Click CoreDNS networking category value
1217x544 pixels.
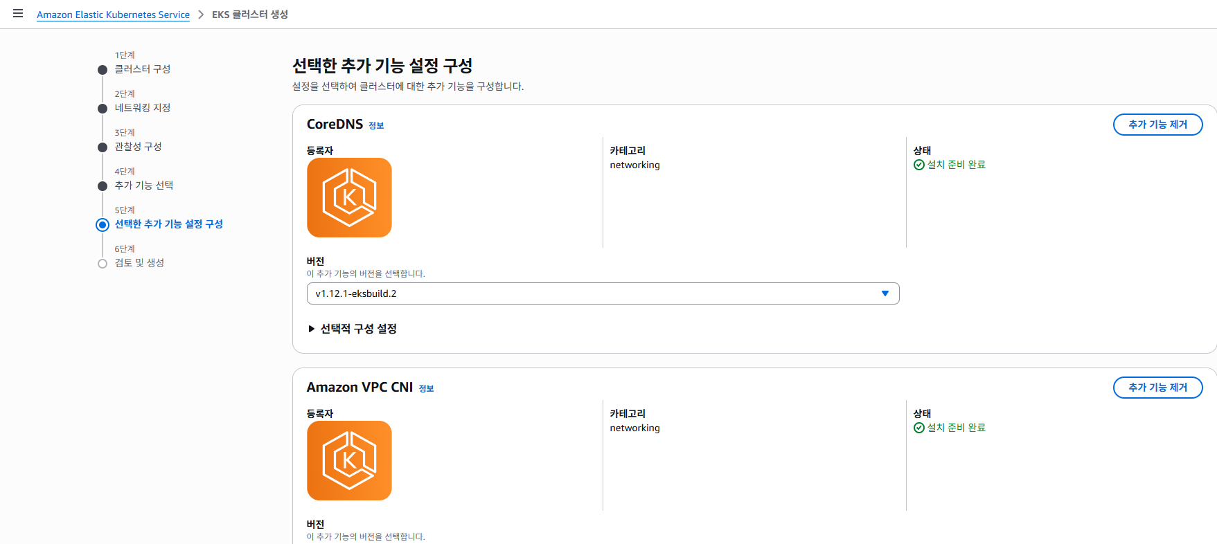[634, 165]
